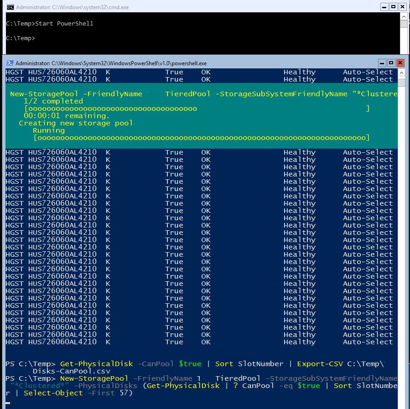Viewport: 410px width, 409px height.
Task: Click scroll-up arrow in cmd.exe window
Action: (x=404, y=16)
